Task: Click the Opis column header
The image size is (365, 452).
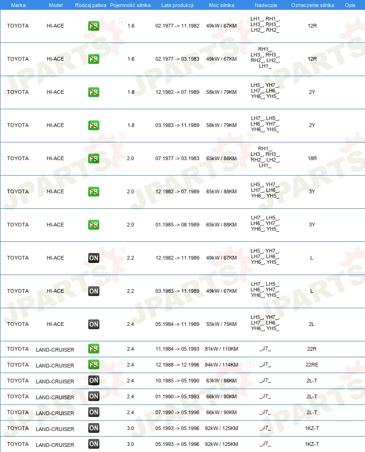Action: coord(350,5)
